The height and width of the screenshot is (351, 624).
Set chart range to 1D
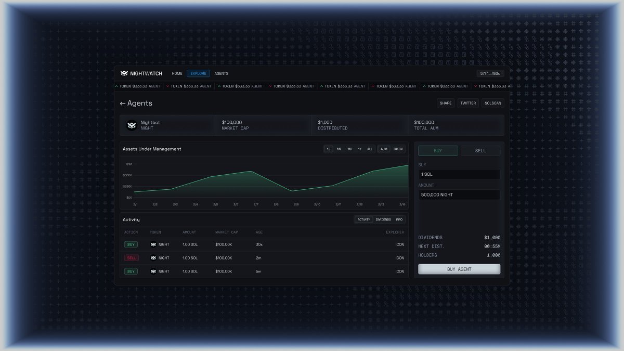[x=329, y=149]
